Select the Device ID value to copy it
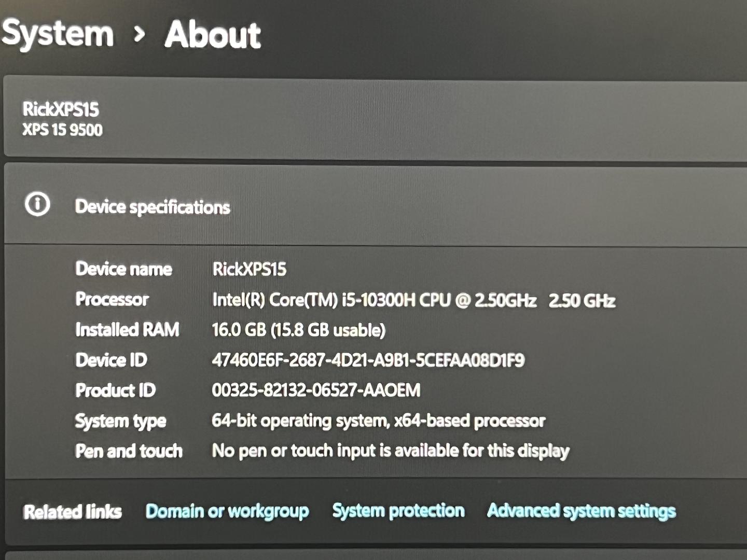Image resolution: width=747 pixels, height=560 pixels. point(369,359)
